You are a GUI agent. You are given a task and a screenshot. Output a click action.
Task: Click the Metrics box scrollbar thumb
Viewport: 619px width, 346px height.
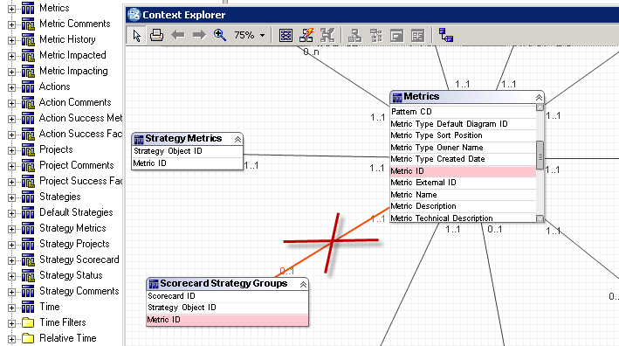(x=540, y=156)
